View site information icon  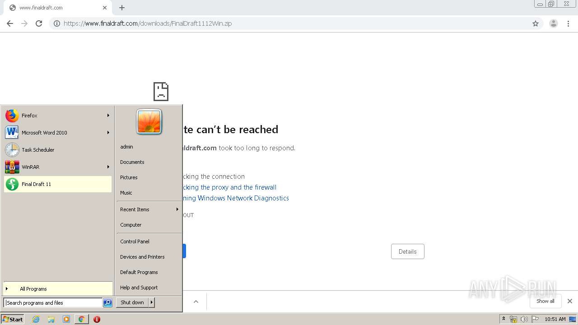point(57,23)
